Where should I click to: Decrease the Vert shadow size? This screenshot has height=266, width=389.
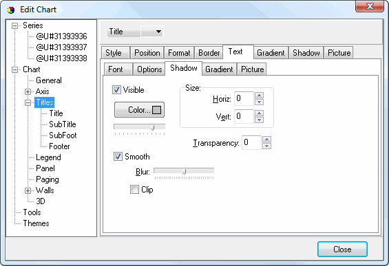pyautogui.click(x=260, y=120)
